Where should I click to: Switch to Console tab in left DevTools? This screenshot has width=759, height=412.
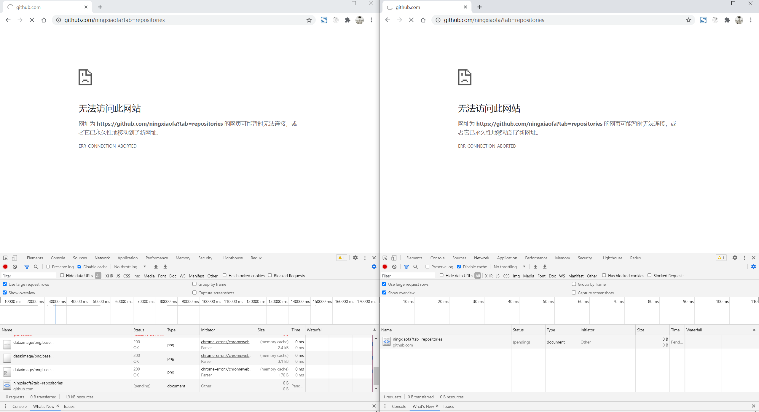[x=58, y=258]
